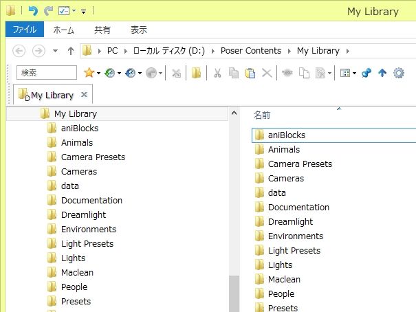Open toolbar options with the gear icon
416x312 pixels.
click(399, 73)
